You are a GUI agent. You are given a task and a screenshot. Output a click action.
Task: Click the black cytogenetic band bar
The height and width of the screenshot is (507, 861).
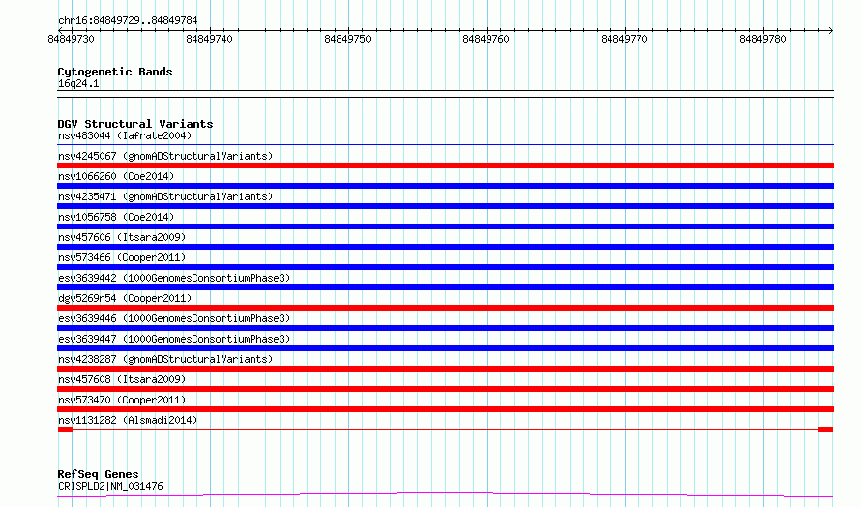tap(445, 94)
